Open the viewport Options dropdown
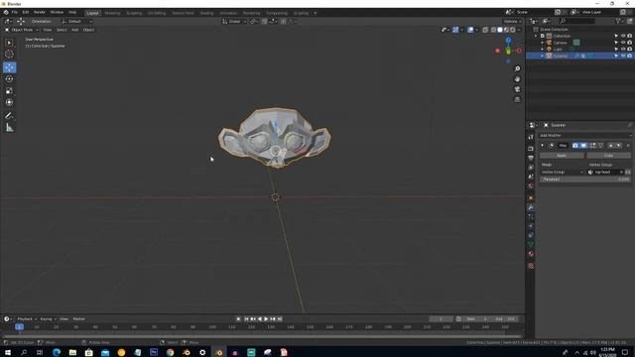This screenshot has height=357, width=635. coord(512,21)
